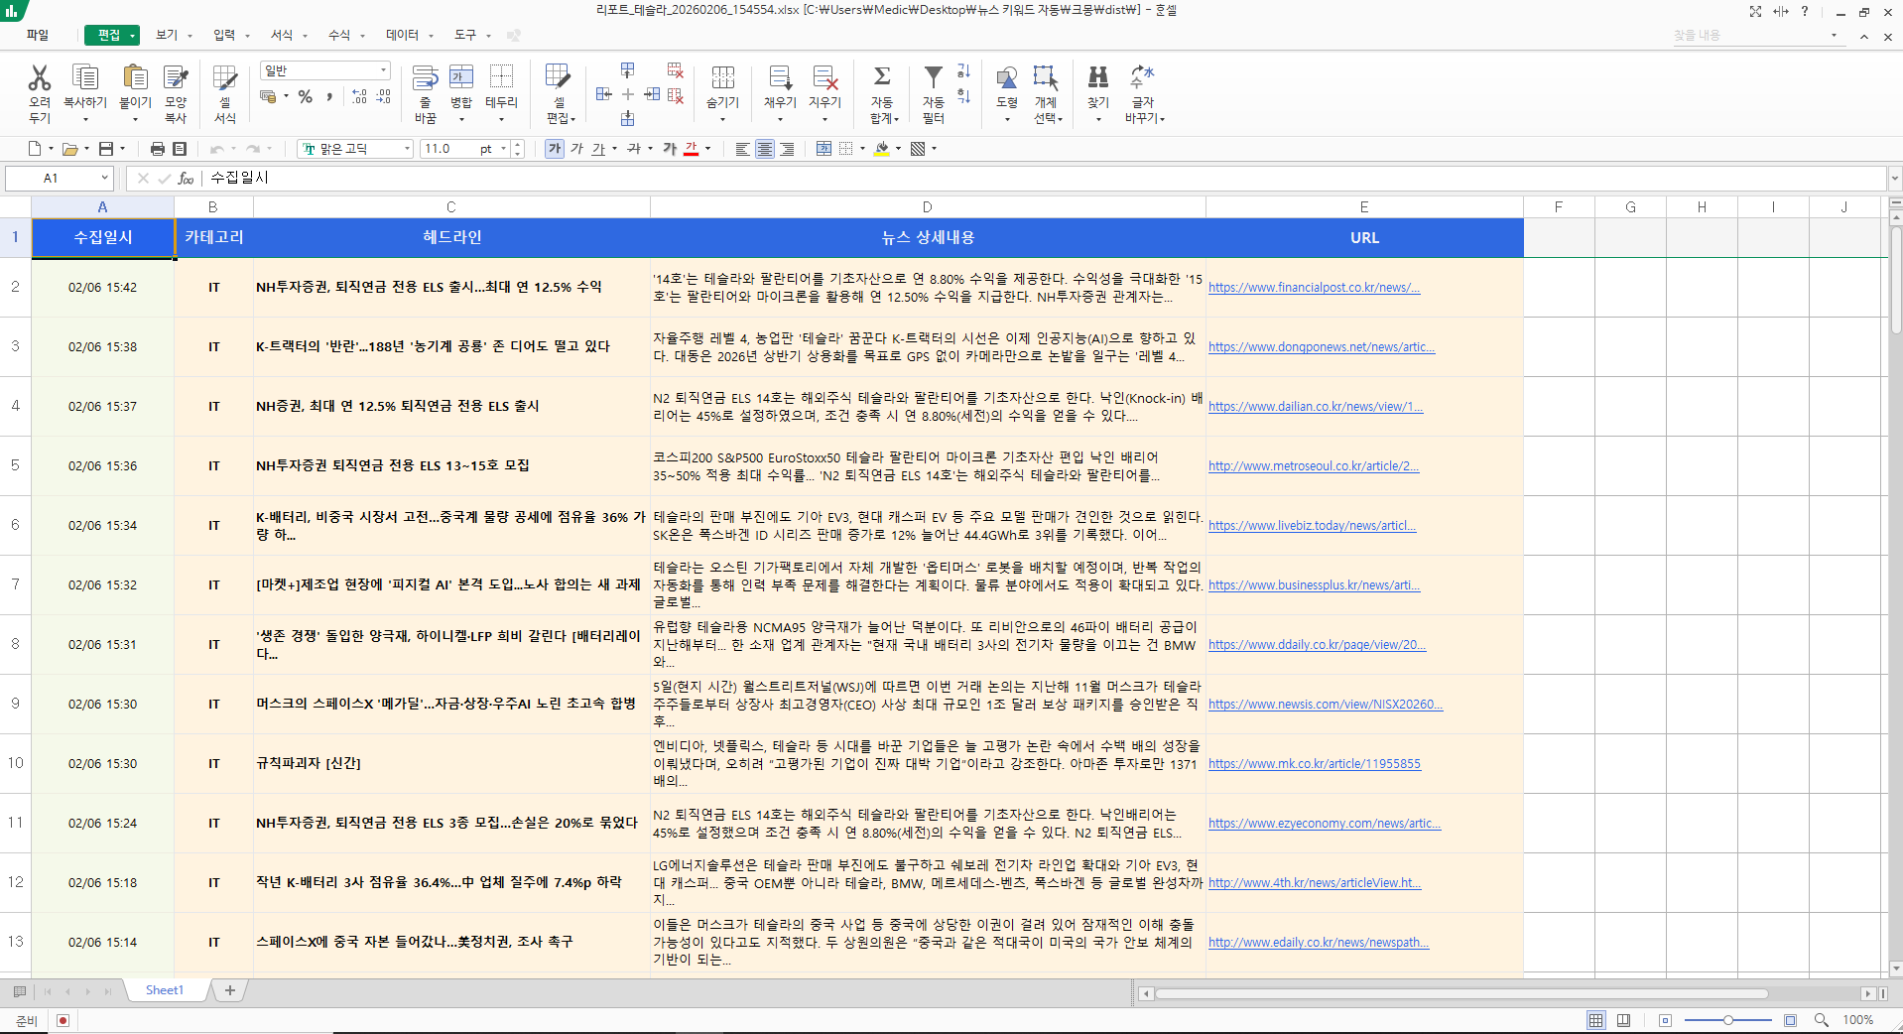Toggle strikethrough formatting
The width and height of the screenshot is (1903, 1034).
pos(634,149)
